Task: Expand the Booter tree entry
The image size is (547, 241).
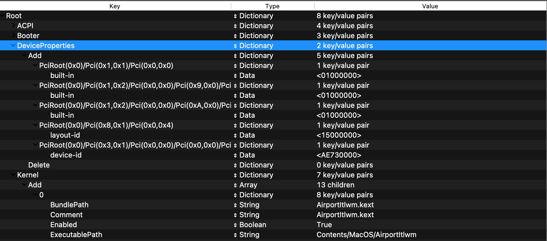Action: (14, 35)
